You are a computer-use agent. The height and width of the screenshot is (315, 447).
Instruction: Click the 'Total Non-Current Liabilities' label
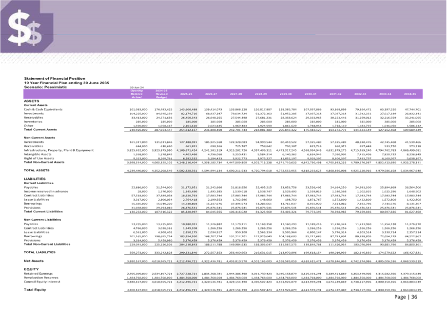tap(47, 244)
